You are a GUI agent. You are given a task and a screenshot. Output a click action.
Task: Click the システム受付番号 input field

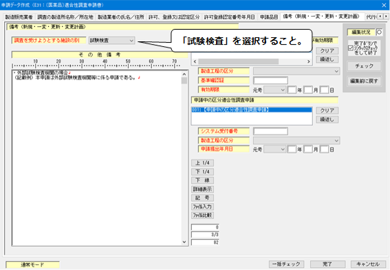click(270, 132)
